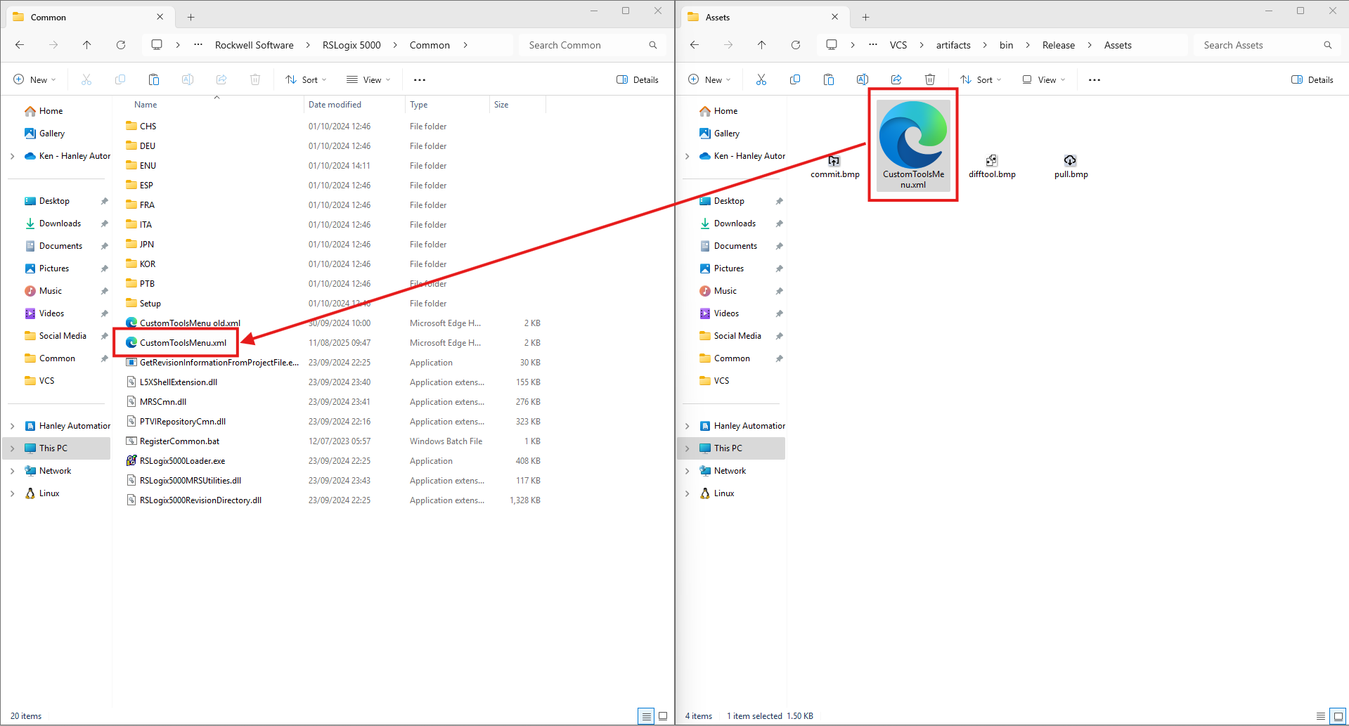Click Paste icon in Assets window toolbar
The height and width of the screenshot is (726, 1349).
[829, 79]
